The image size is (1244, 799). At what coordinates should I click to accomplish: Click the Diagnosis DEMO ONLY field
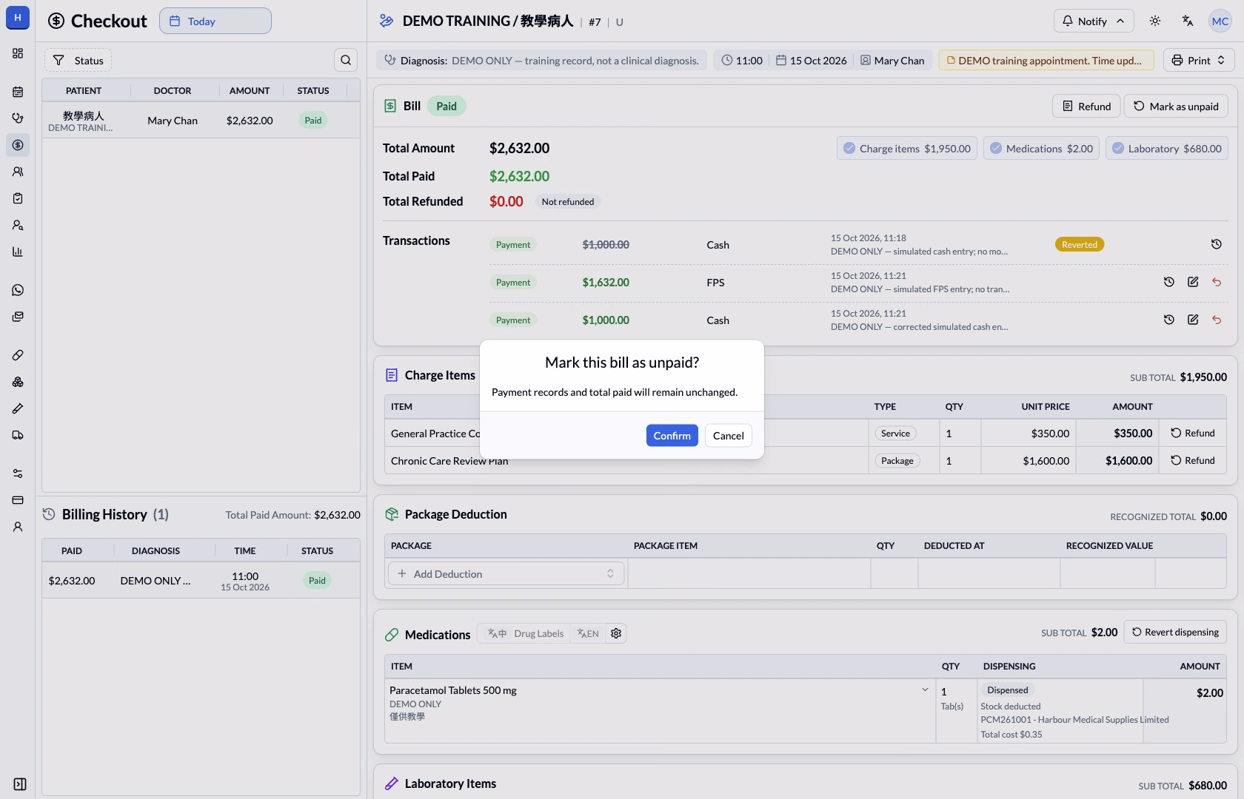point(541,60)
